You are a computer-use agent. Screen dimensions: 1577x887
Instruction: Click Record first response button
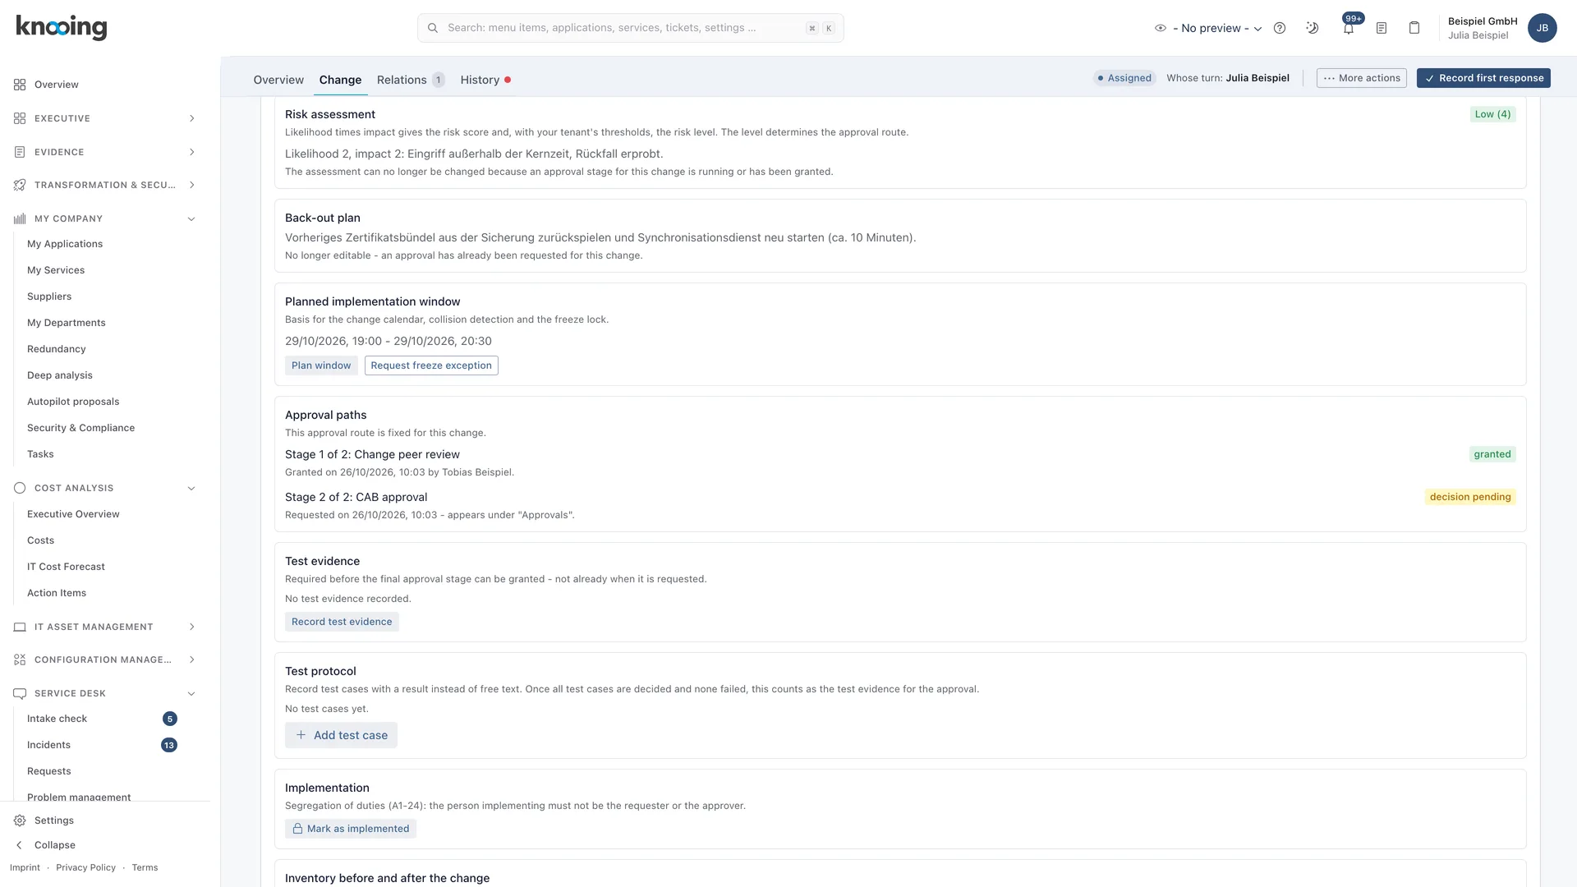pos(1483,78)
